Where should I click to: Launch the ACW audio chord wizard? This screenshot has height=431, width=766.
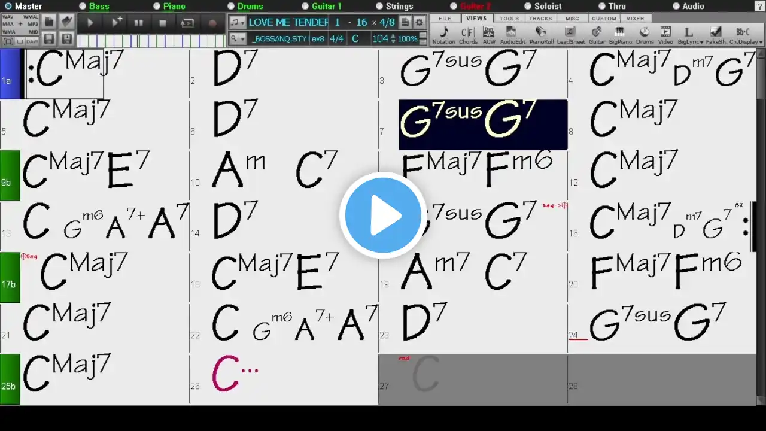click(x=489, y=35)
